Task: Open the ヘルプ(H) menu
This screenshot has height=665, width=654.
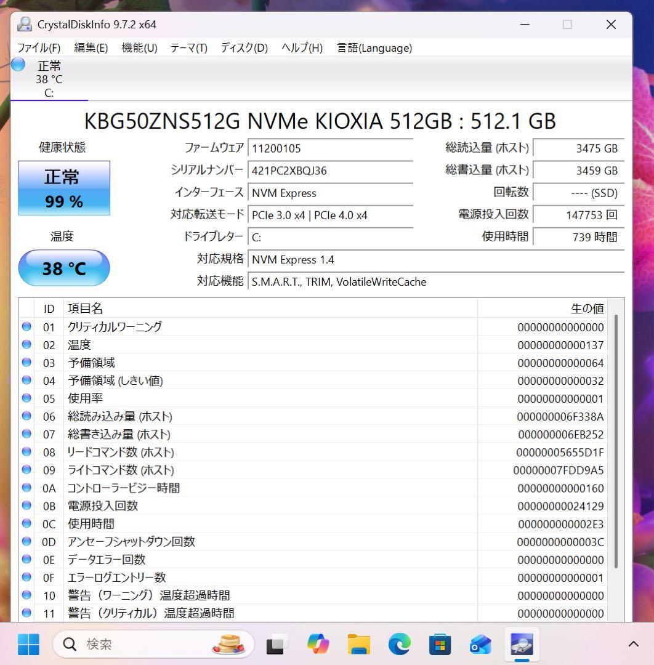Action: 301,47
